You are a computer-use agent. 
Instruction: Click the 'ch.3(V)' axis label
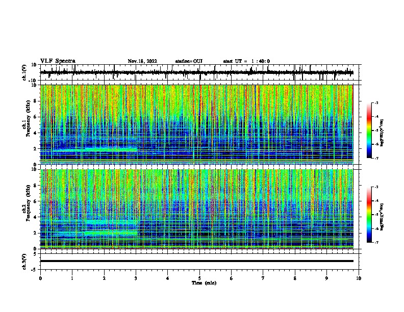click(24, 262)
